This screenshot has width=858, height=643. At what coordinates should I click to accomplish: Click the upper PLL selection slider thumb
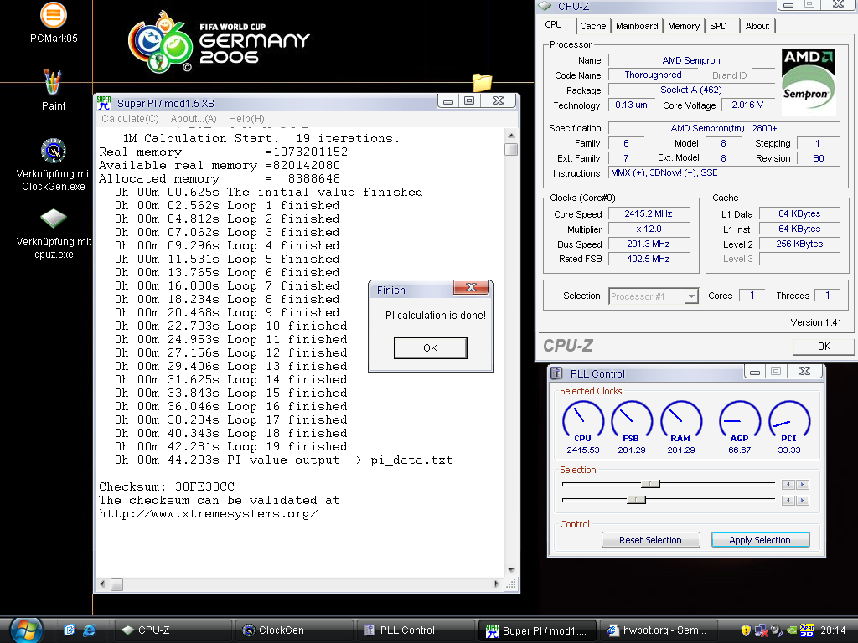(651, 484)
